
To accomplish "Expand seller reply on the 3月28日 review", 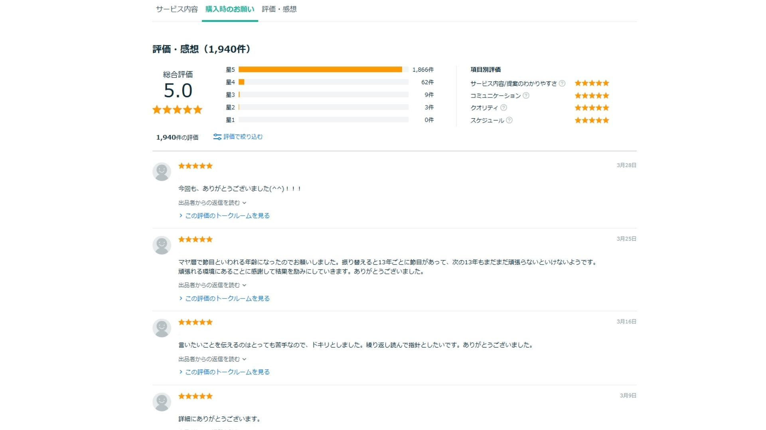I will coord(212,203).
